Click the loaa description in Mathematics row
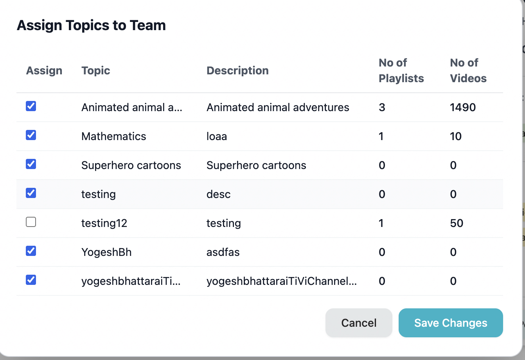 click(217, 137)
